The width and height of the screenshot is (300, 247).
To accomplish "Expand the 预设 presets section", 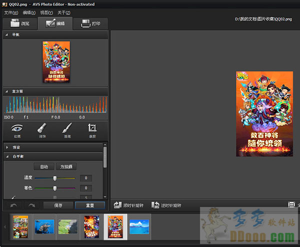I will point(7,147).
